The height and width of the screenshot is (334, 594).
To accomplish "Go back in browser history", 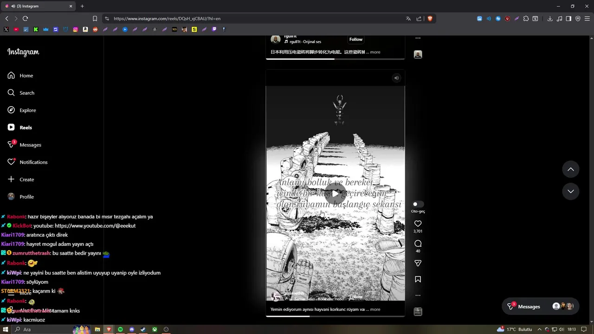I will click(6, 19).
